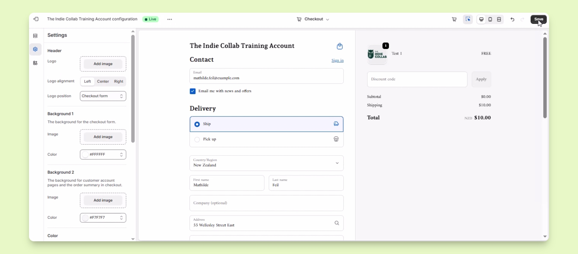This screenshot has height=254, width=578.
Task: Click the Background 1 heading
Action: point(60,114)
